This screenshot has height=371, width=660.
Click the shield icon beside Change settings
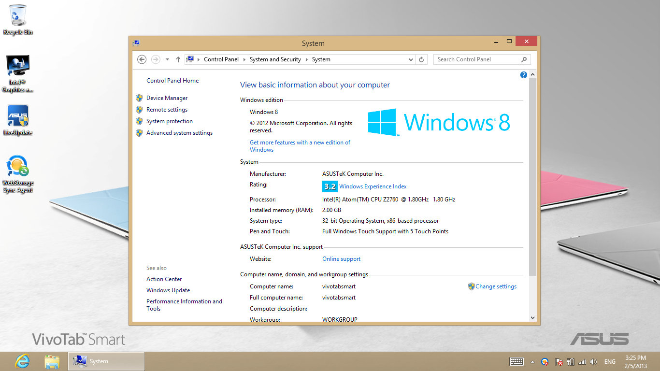(x=472, y=286)
